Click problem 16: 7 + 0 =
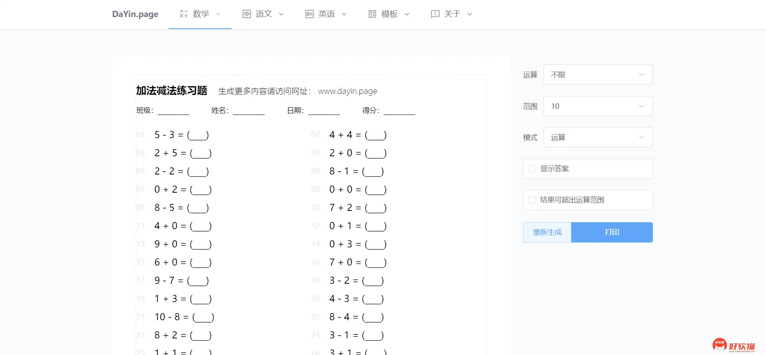The image size is (766, 355). point(358,262)
